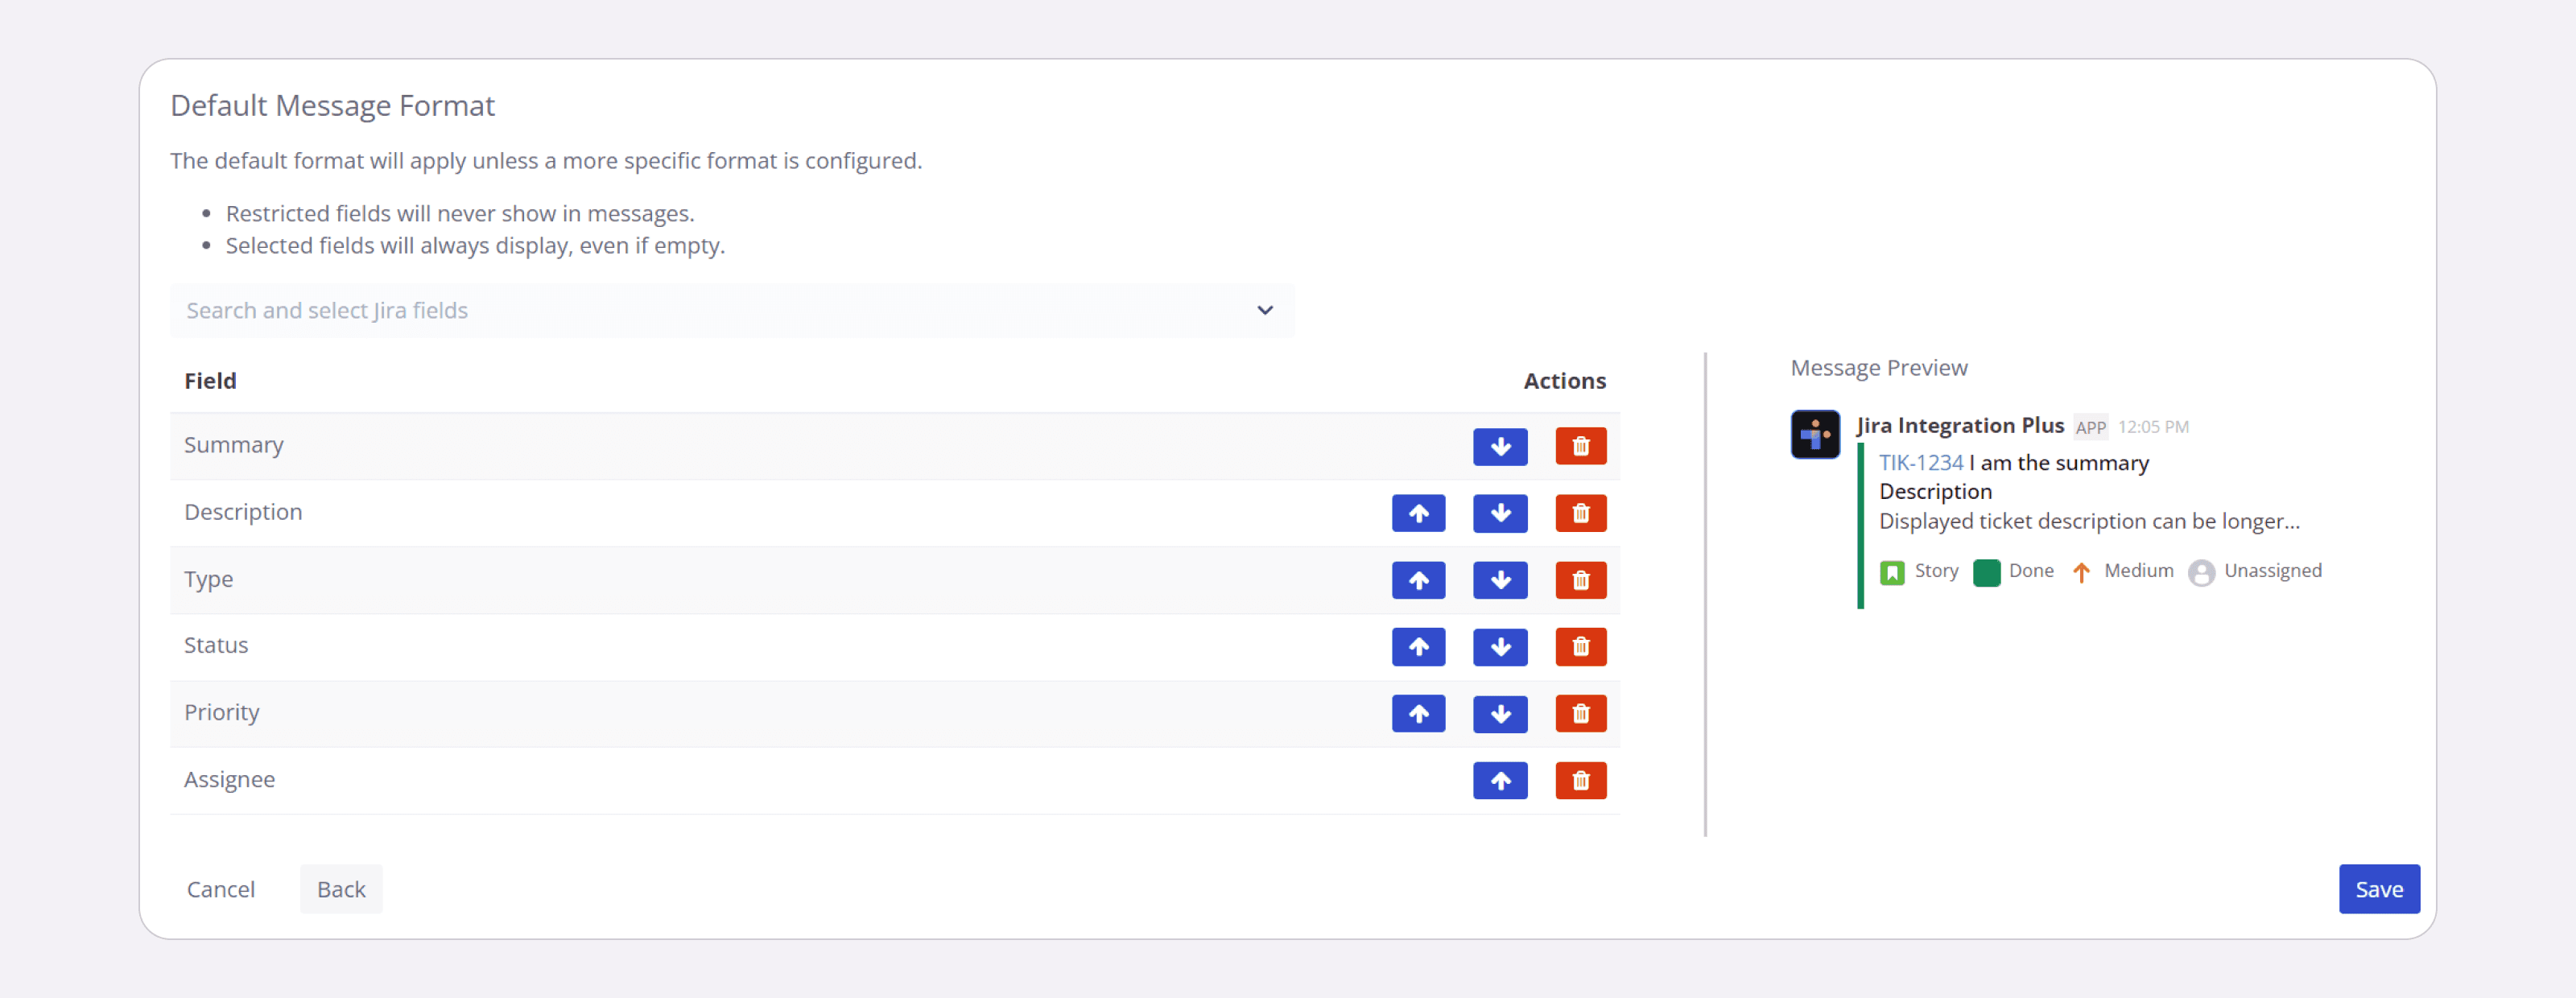Click the Actions column header
Viewport: 2576px width, 998px height.
[x=1564, y=381]
